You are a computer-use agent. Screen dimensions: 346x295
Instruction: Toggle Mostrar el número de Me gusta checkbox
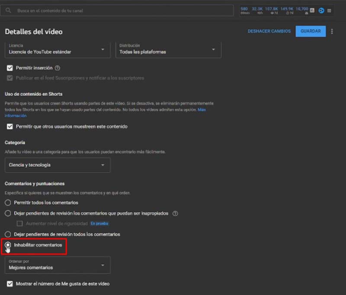point(10,284)
